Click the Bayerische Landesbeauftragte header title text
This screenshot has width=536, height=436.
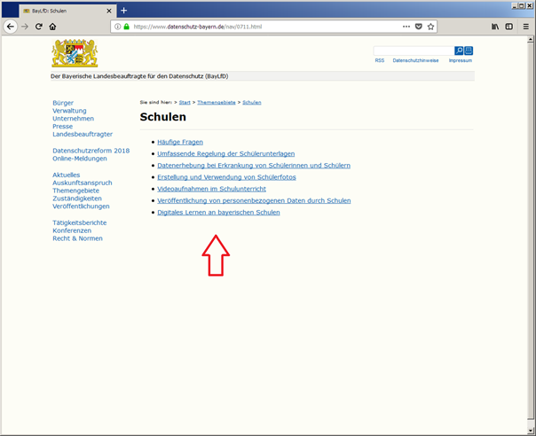[x=139, y=76]
